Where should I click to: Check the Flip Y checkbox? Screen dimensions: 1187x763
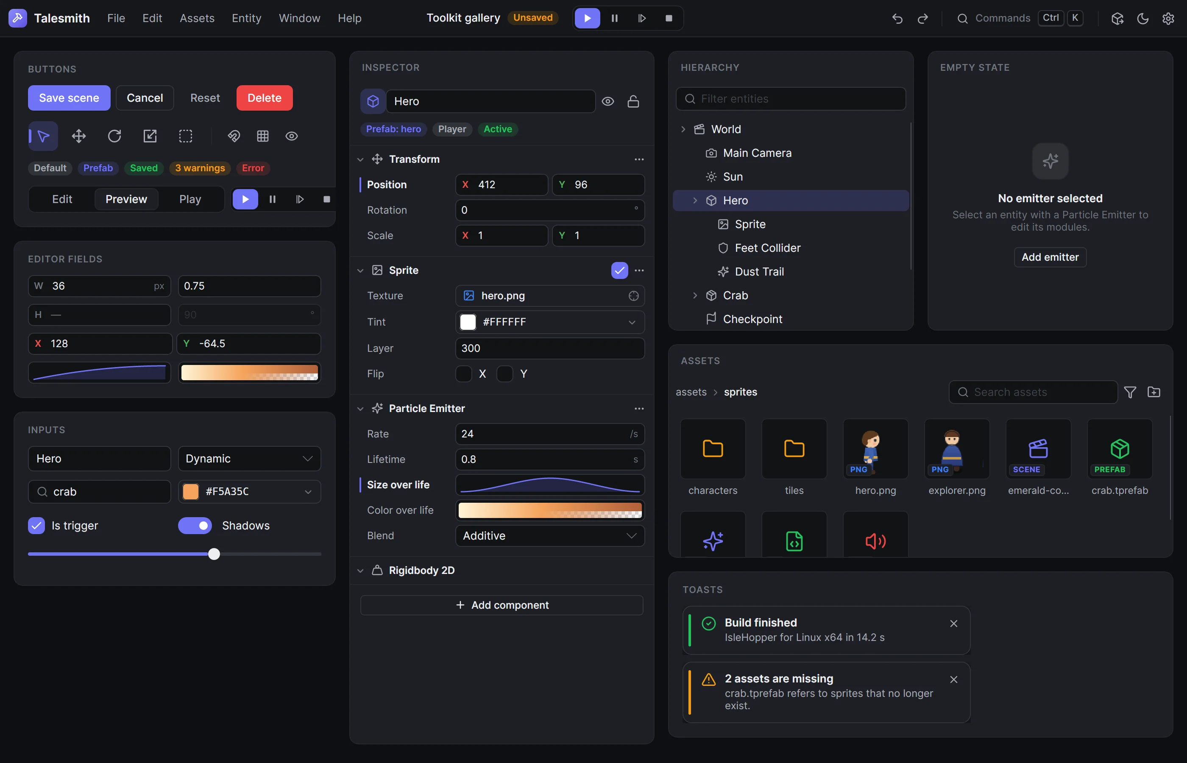[x=504, y=374]
